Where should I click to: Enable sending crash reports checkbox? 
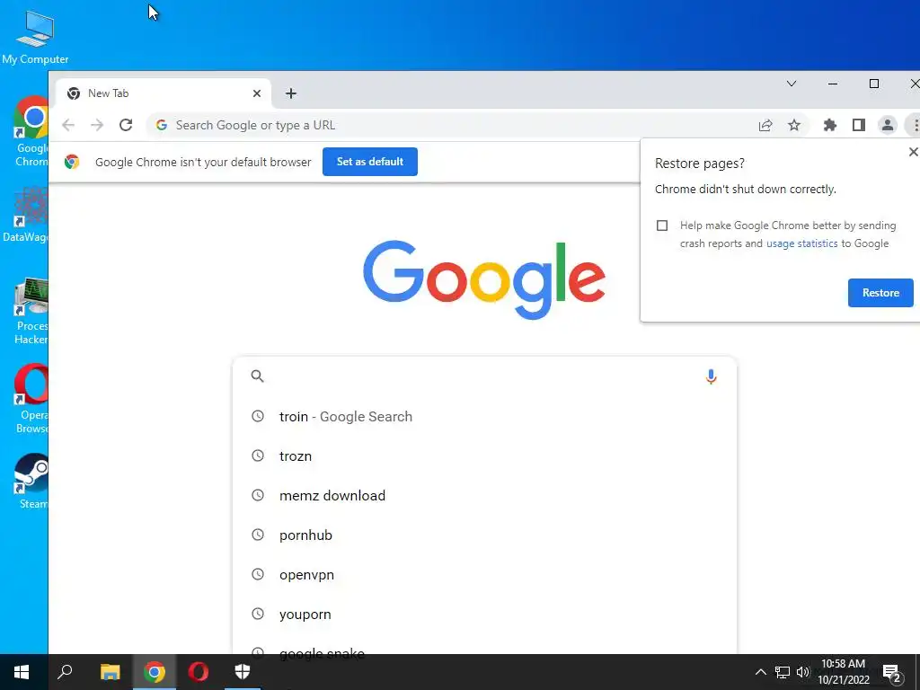[662, 226]
